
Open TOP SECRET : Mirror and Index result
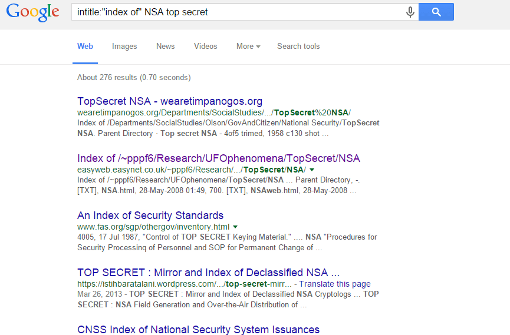[209, 272]
